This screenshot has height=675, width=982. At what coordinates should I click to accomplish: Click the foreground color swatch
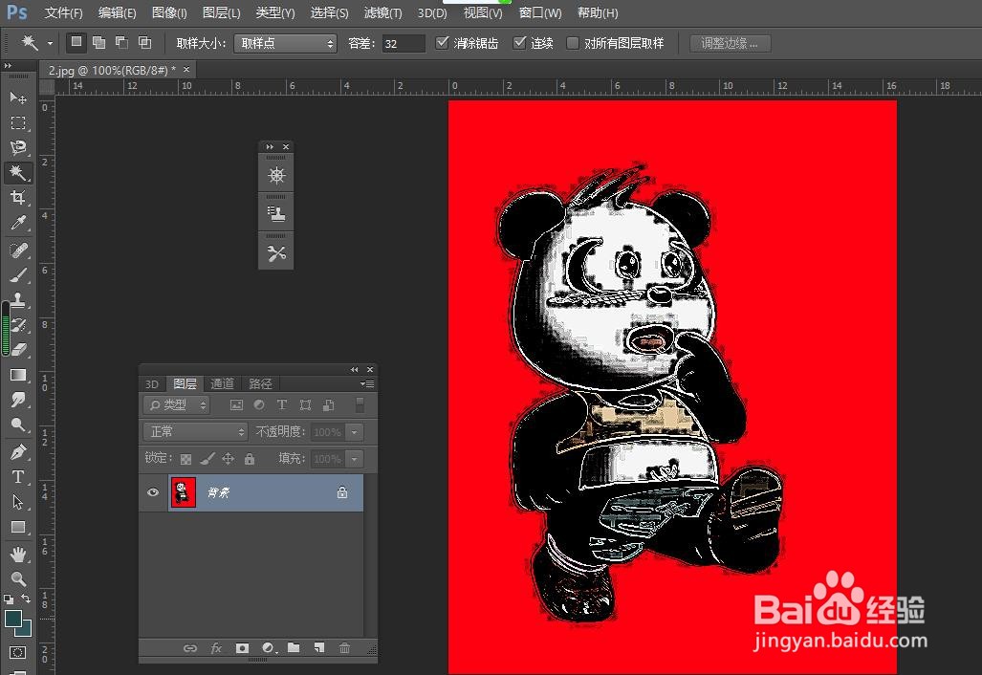(13, 619)
